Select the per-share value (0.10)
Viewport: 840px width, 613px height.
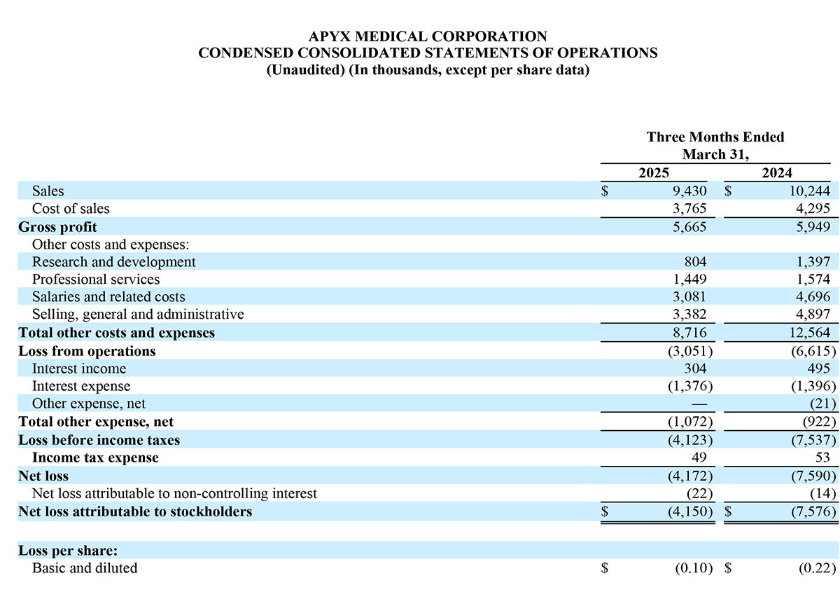(x=693, y=568)
